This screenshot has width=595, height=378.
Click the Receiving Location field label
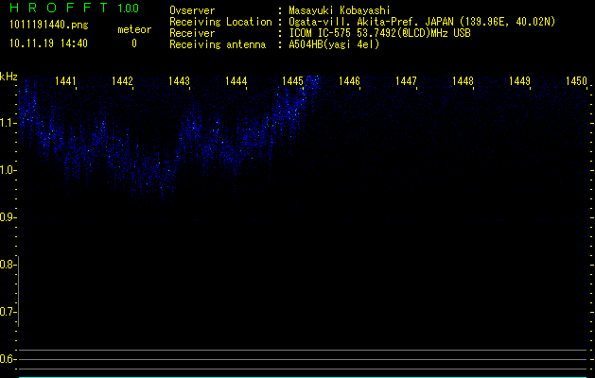tap(220, 22)
